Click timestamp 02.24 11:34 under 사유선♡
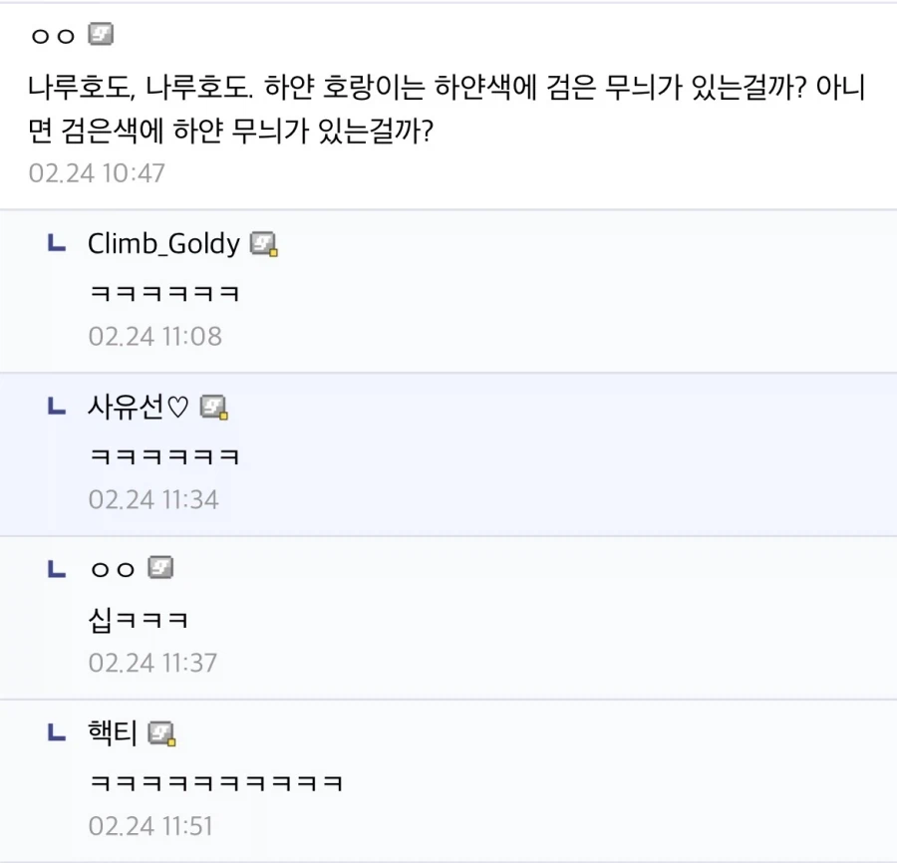 click(154, 500)
